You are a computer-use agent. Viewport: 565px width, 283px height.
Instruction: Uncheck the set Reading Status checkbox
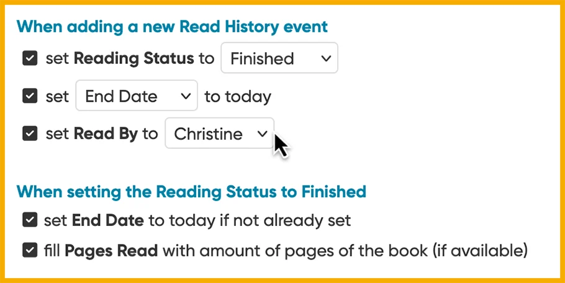click(30, 58)
